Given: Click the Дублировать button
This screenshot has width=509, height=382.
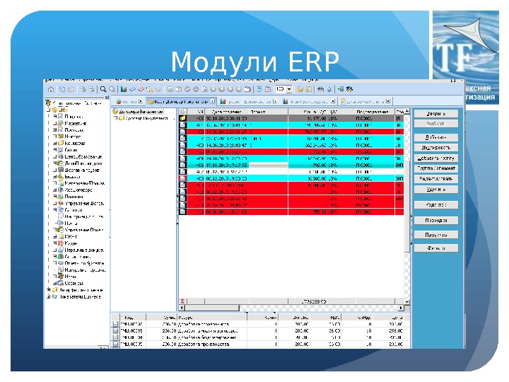Looking at the screenshot, I should tap(436, 147).
